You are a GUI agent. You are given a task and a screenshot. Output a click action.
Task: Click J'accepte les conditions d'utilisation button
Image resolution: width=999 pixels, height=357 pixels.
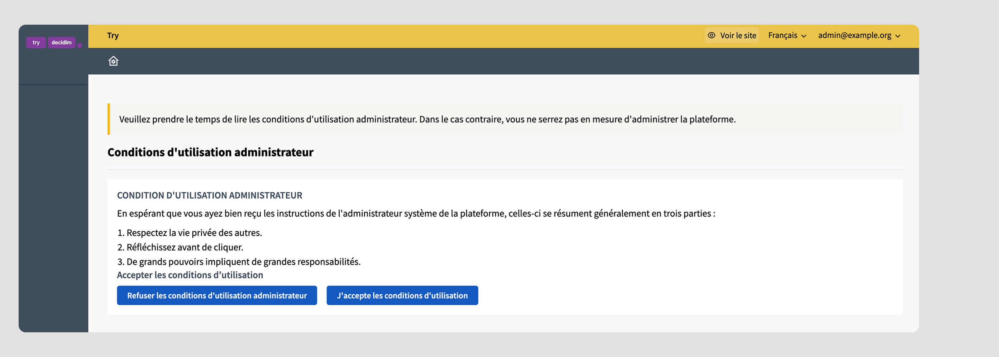click(x=402, y=295)
